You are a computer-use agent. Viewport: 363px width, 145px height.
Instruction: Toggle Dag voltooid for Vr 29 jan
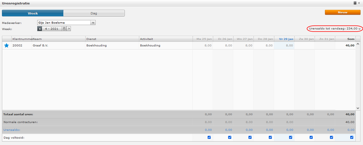click(291, 137)
